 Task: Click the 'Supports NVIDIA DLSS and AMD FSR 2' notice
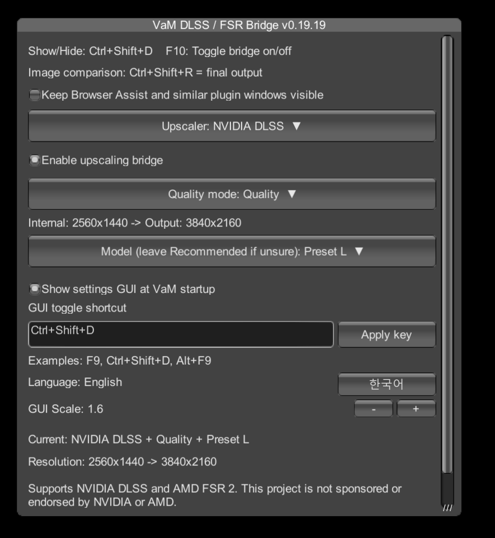[215, 495]
